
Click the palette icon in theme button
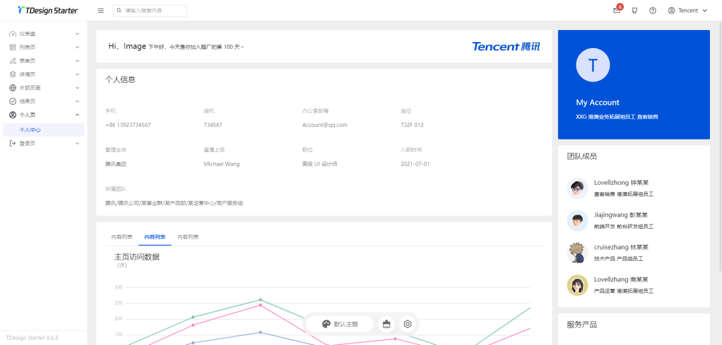click(x=326, y=324)
